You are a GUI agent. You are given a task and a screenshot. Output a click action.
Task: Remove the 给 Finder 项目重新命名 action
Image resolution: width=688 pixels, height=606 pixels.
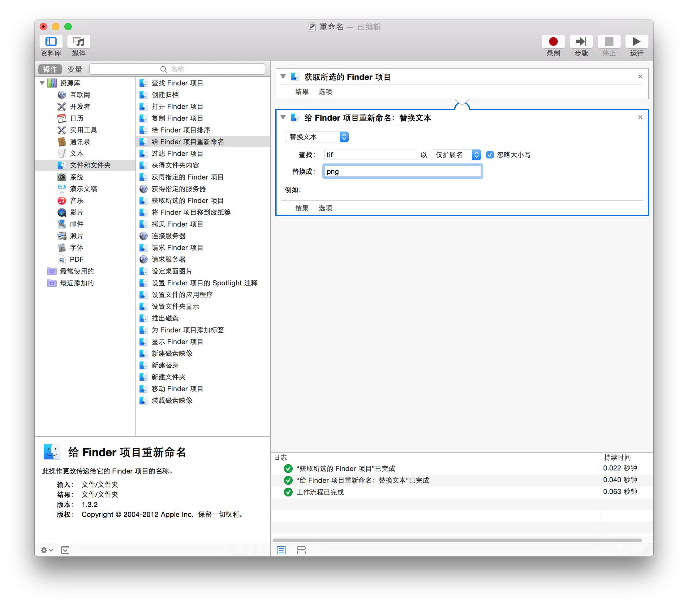[640, 118]
